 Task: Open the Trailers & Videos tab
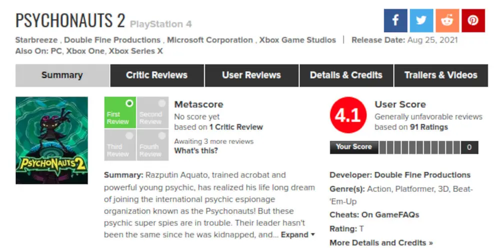click(440, 75)
